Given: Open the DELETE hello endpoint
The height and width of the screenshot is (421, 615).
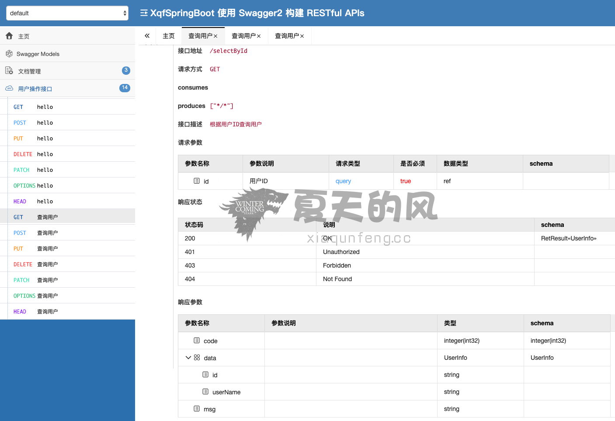Looking at the screenshot, I should [67, 154].
